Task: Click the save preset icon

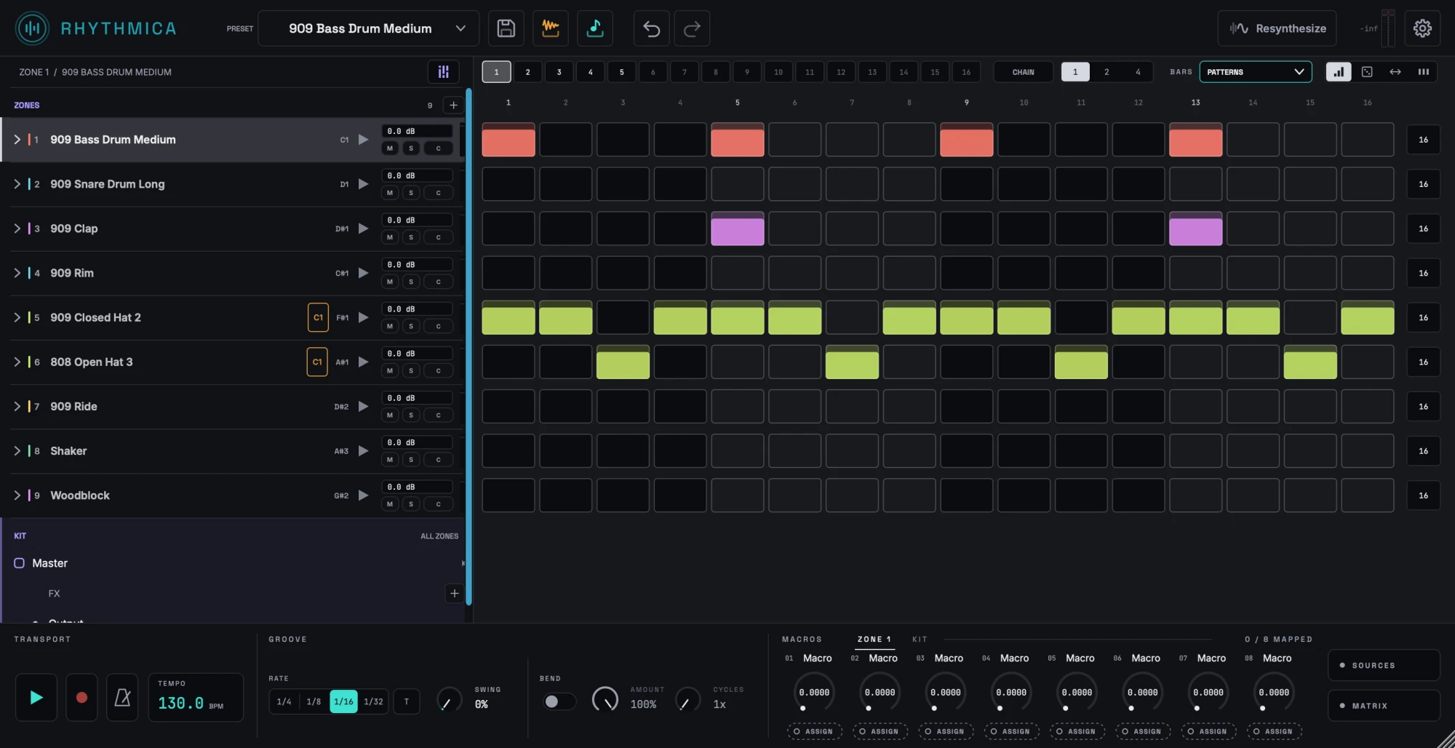Action: point(506,28)
